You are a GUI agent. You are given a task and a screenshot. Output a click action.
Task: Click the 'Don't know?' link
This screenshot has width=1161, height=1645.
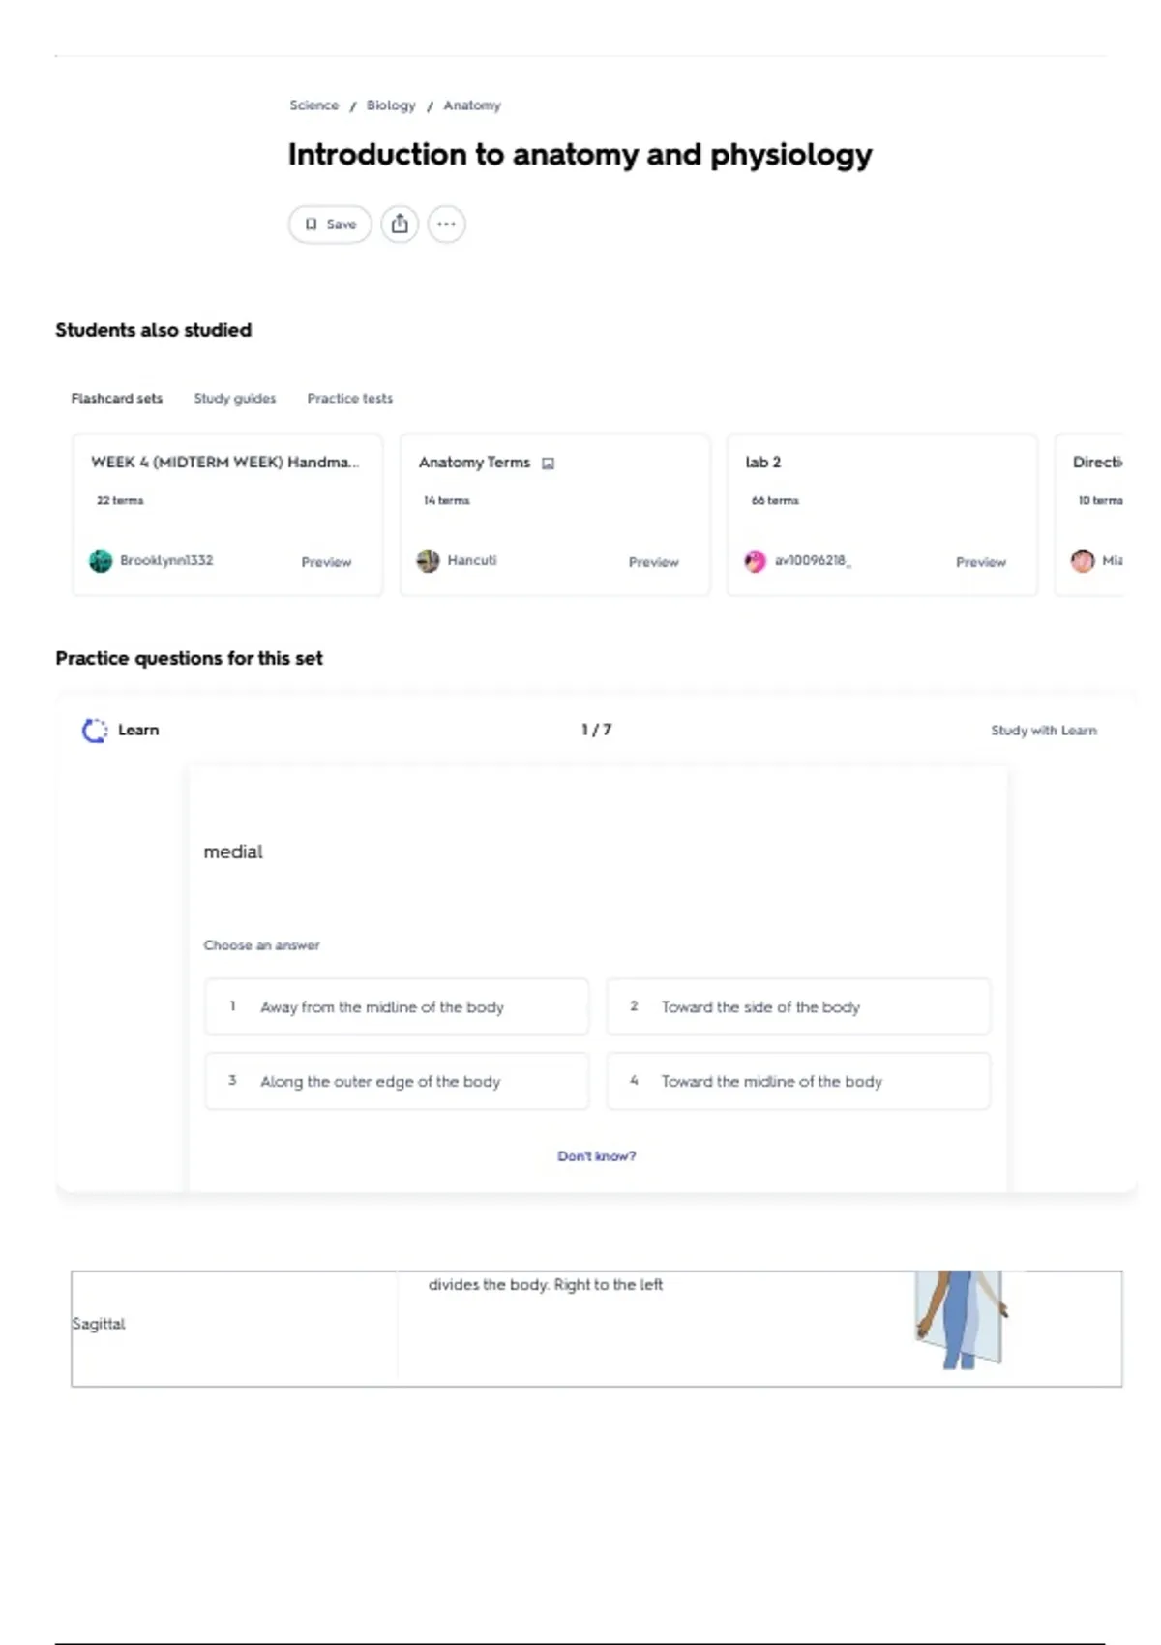coord(597,1156)
